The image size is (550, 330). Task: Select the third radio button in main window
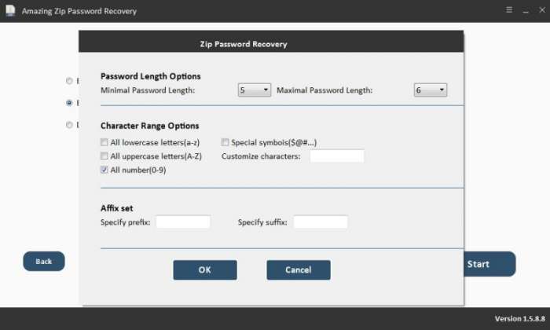click(69, 124)
